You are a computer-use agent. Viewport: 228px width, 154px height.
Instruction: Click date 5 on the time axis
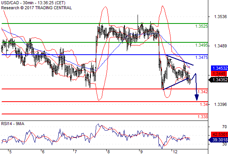(x=10, y=152)
